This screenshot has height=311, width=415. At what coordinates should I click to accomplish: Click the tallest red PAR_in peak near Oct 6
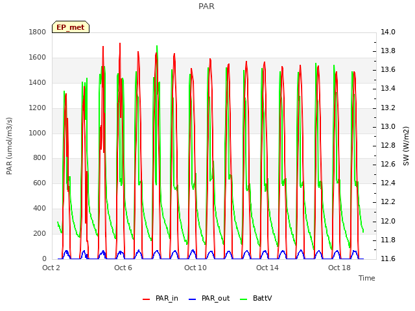[120, 43]
